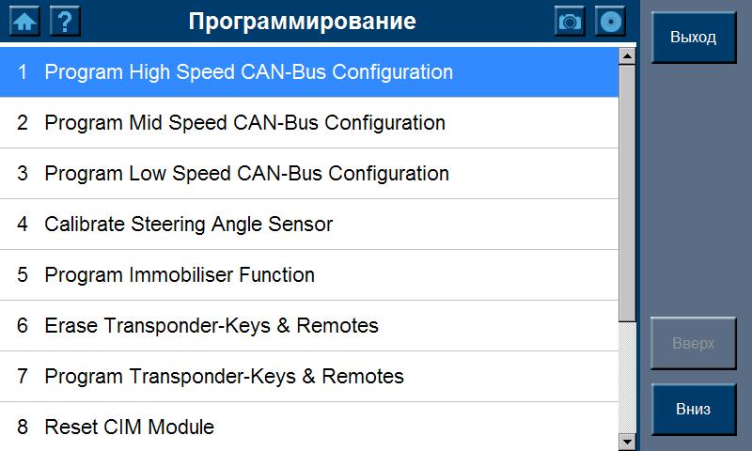Click the disc icon in the header
The width and height of the screenshot is (752, 451).
pyautogui.click(x=610, y=22)
